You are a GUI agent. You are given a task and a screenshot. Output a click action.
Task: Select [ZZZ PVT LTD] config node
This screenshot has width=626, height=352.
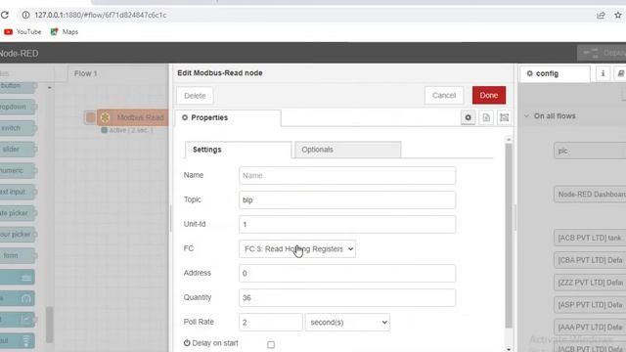[590, 283]
